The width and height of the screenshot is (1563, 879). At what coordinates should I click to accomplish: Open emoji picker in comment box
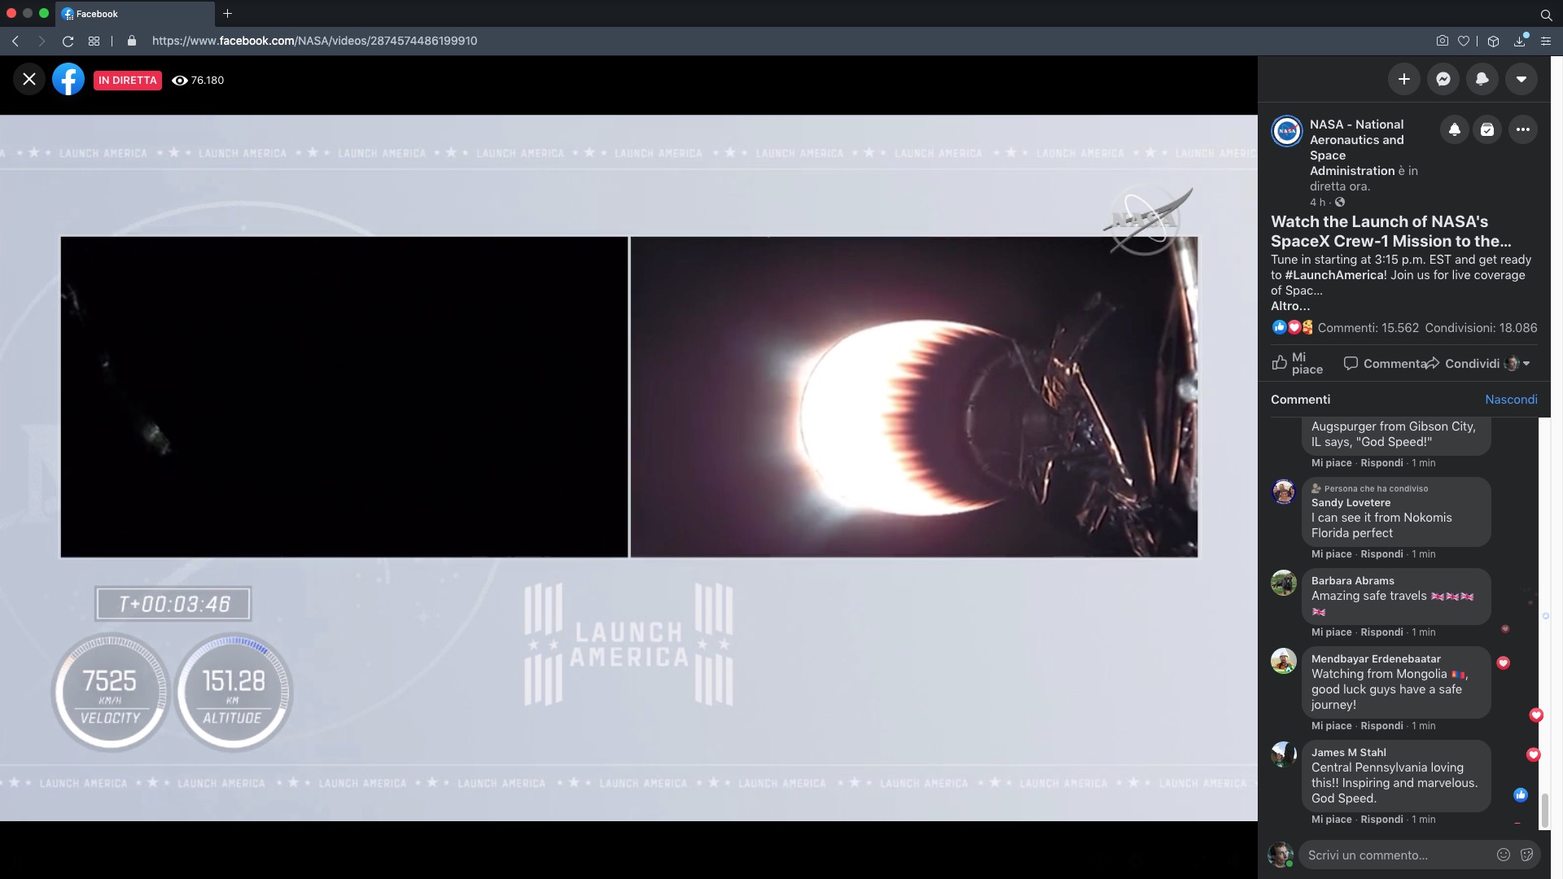click(x=1503, y=855)
